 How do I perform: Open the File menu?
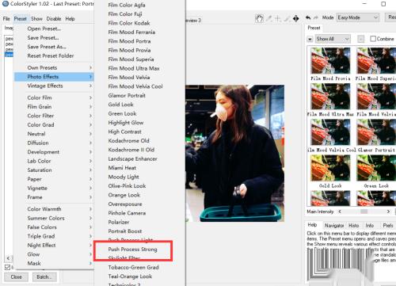tap(6, 19)
